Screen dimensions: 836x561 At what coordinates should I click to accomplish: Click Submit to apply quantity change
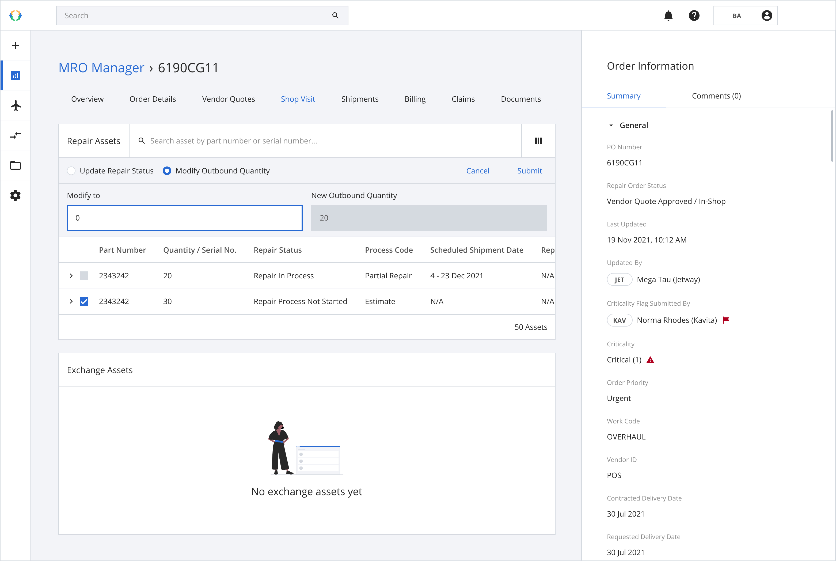tap(529, 171)
